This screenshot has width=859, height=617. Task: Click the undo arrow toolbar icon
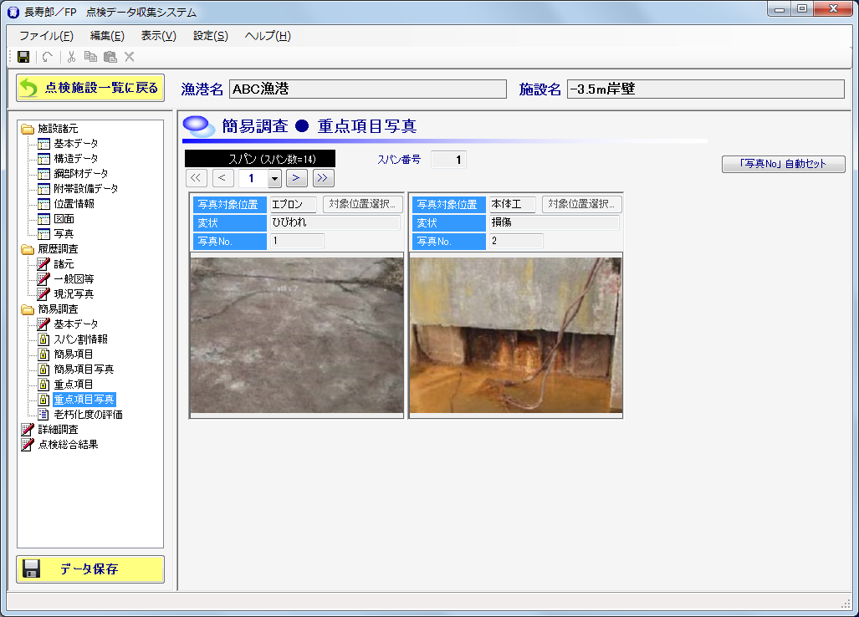click(x=48, y=57)
